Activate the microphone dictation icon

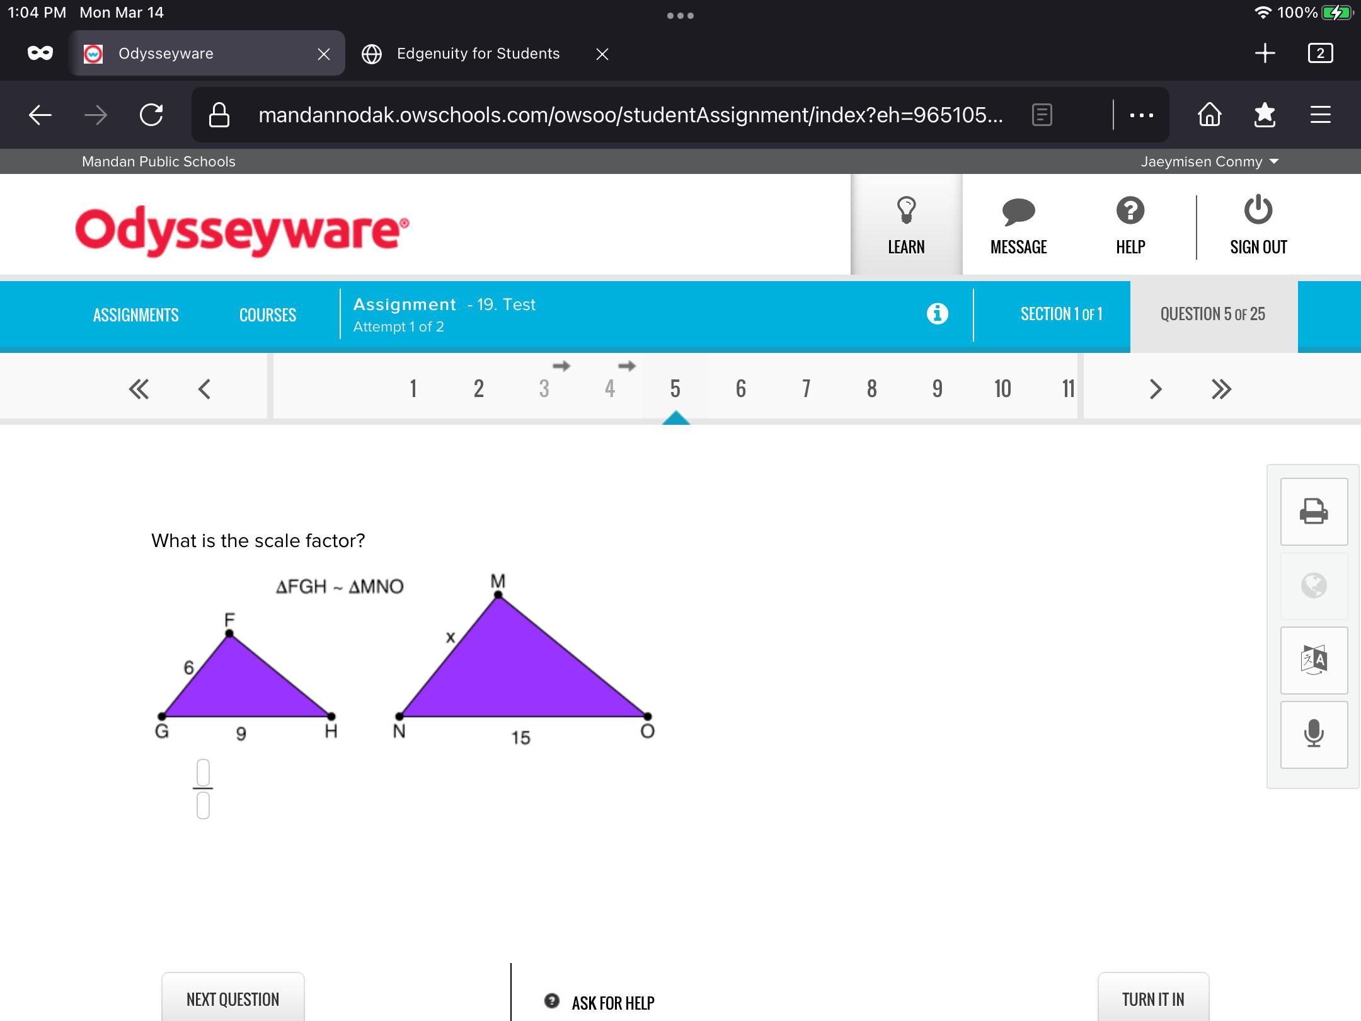pyautogui.click(x=1314, y=734)
